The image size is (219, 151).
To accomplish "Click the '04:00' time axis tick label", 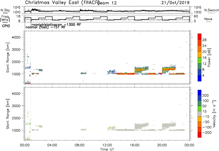I will [x=52, y=145].
